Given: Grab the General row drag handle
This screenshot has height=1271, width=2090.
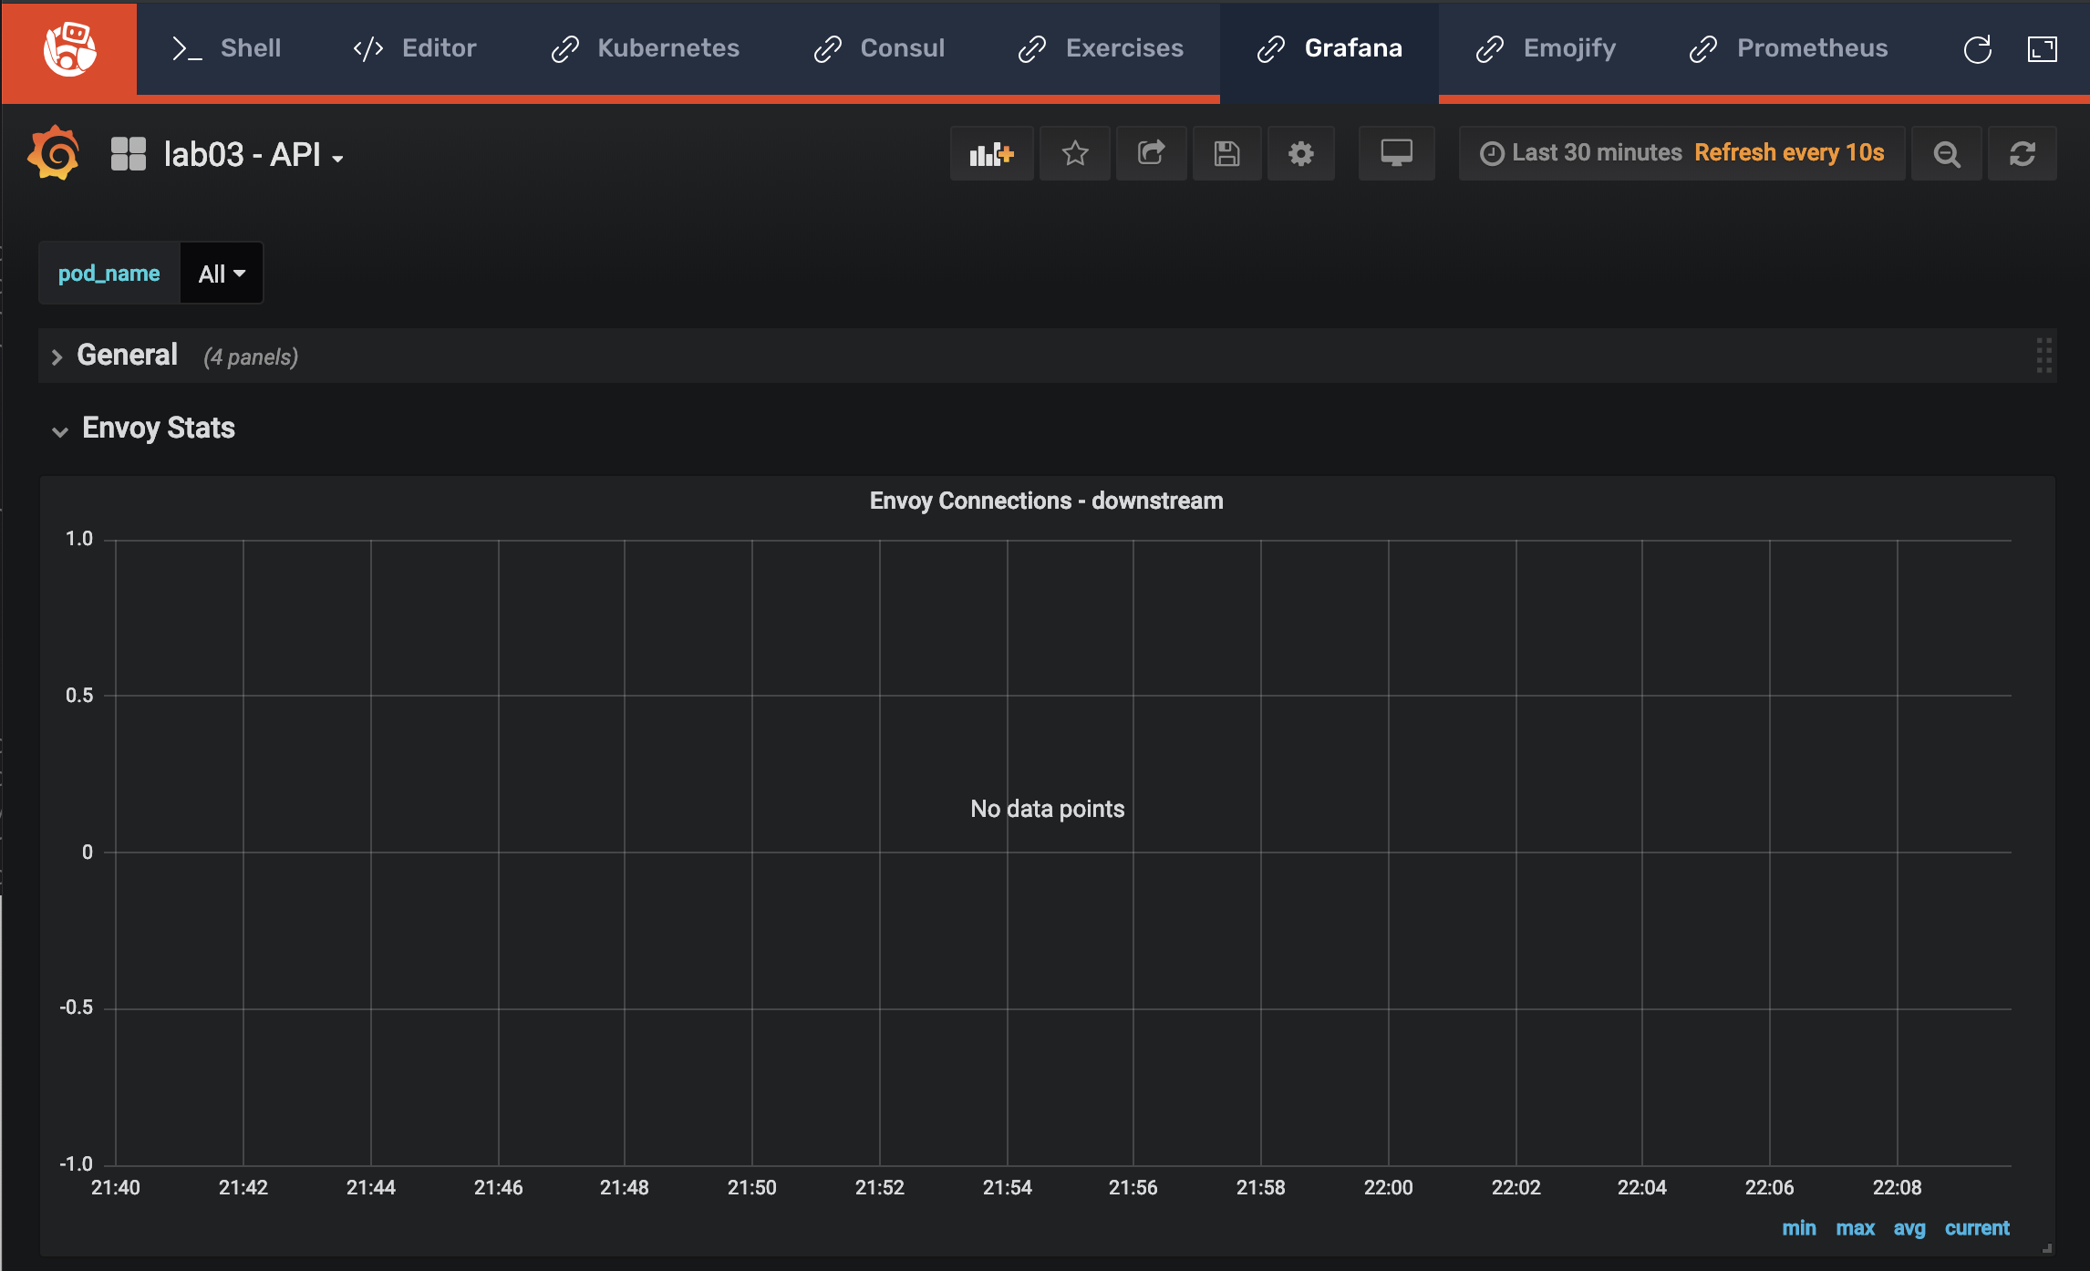Looking at the screenshot, I should click(x=2043, y=356).
